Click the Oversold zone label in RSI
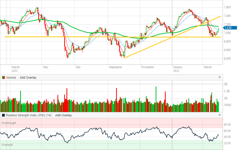238x150 pixels. pyautogui.click(x=7, y=145)
